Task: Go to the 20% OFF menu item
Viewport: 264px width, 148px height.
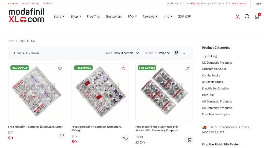Action: (x=184, y=16)
